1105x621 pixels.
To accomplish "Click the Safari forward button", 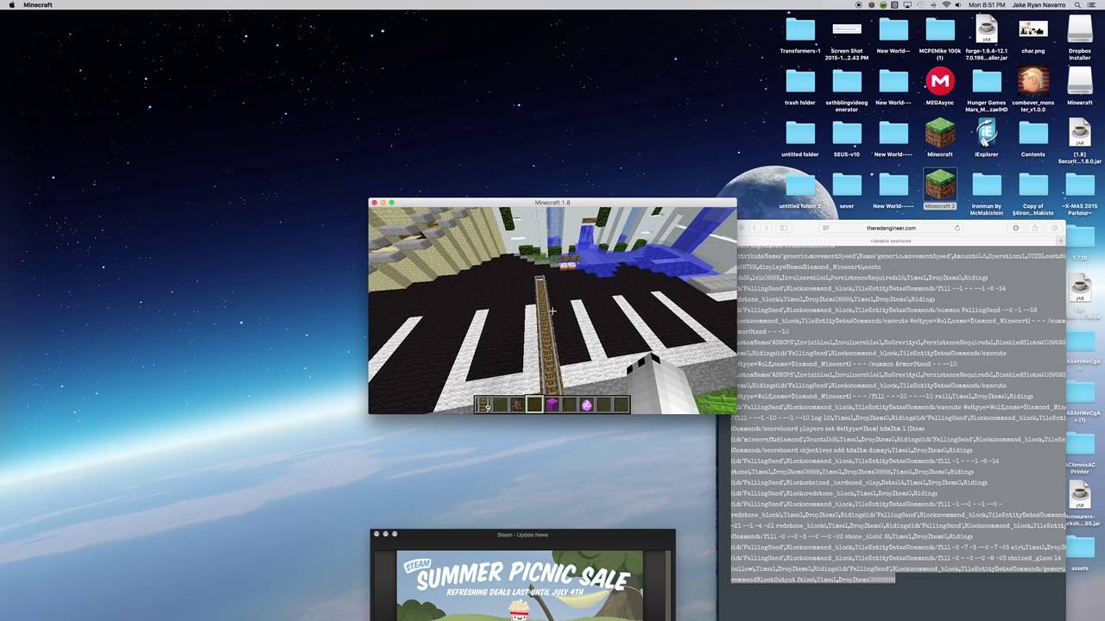I will [x=765, y=229].
